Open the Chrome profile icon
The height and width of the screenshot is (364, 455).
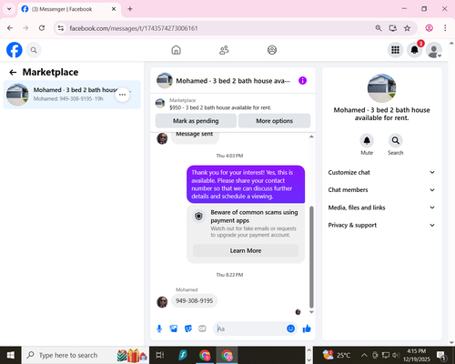coord(429,28)
